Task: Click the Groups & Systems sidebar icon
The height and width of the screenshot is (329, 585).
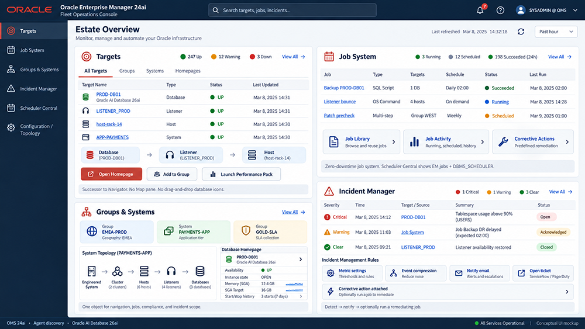Action: click(x=11, y=70)
